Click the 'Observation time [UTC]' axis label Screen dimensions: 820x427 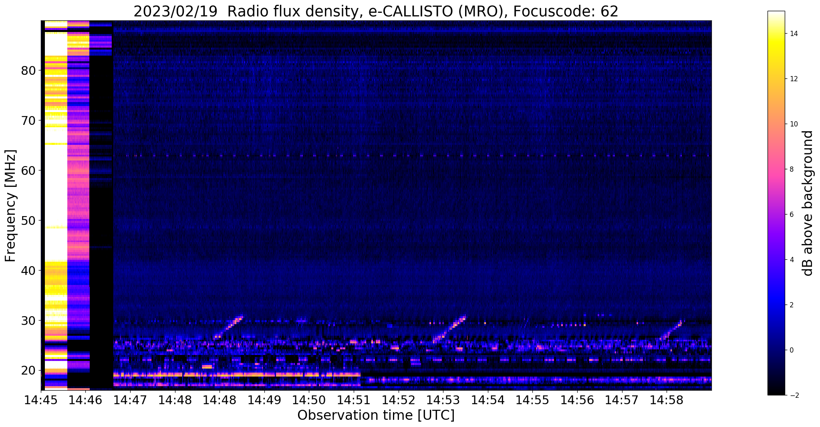[x=376, y=415]
